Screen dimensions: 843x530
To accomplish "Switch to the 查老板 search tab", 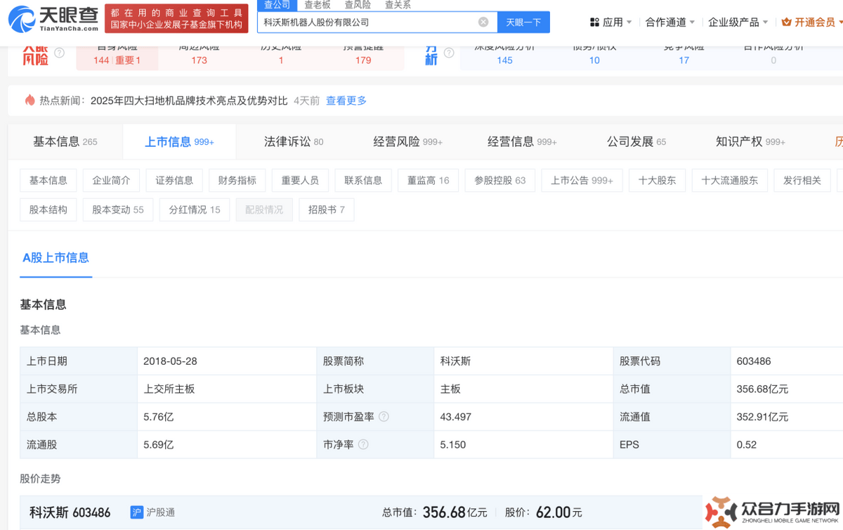I will [318, 5].
